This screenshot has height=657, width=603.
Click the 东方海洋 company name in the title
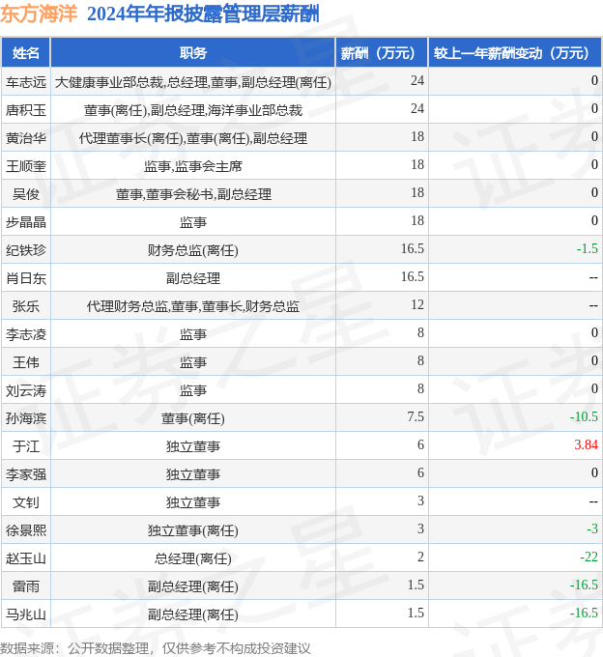(x=39, y=14)
